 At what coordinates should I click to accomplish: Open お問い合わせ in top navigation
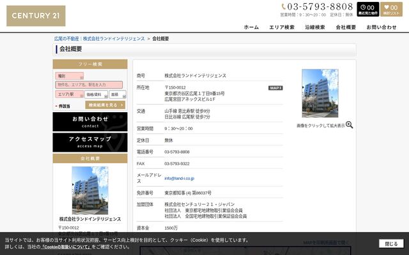[382, 27]
